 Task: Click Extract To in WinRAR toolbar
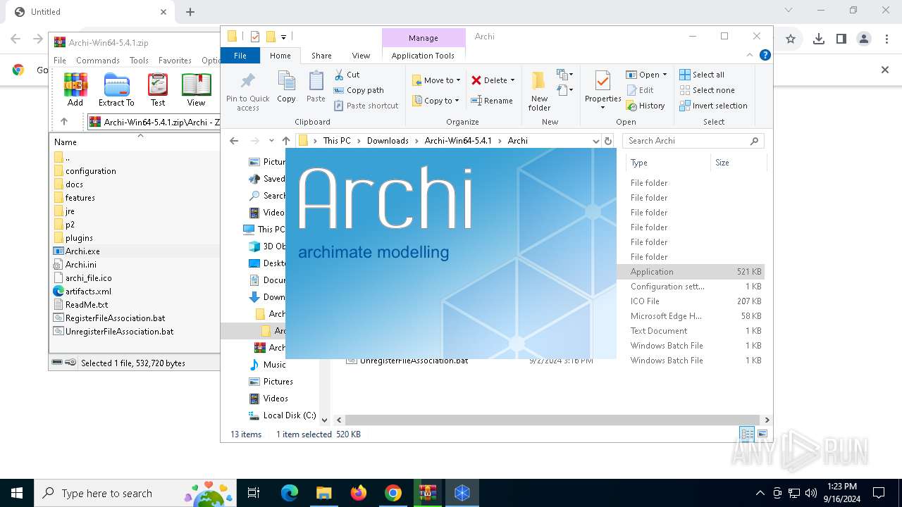click(116, 89)
